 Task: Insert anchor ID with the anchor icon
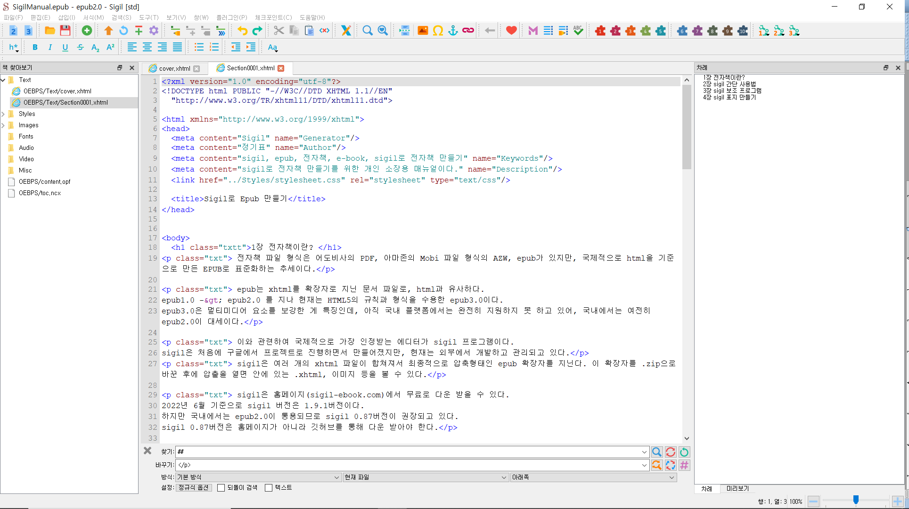click(453, 31)
